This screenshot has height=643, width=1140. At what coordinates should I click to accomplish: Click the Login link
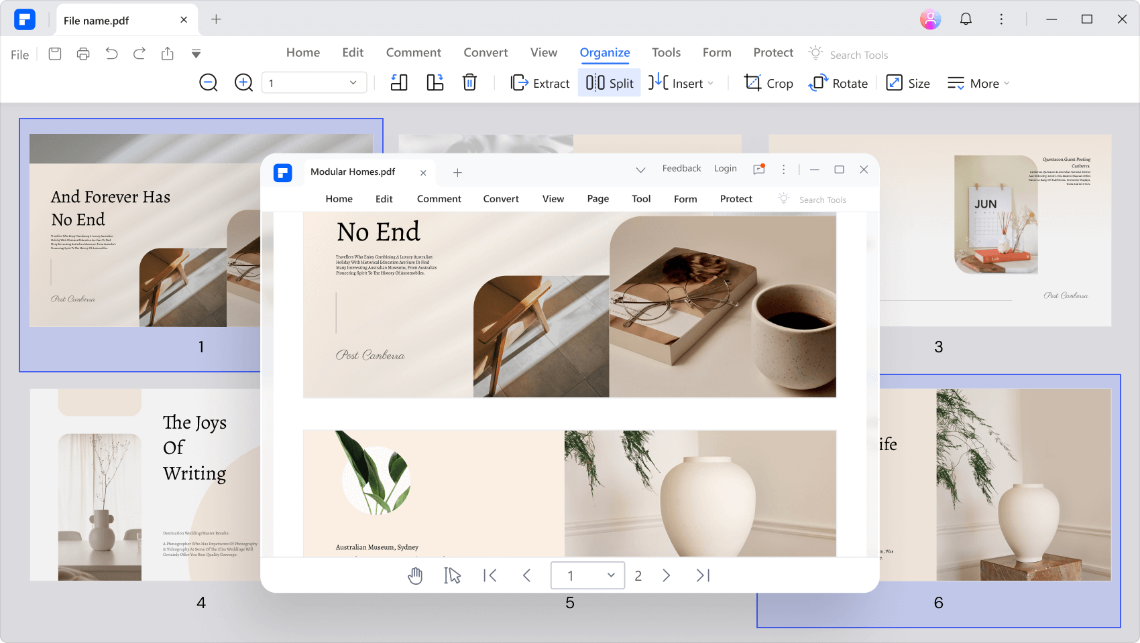pos(725,169)
